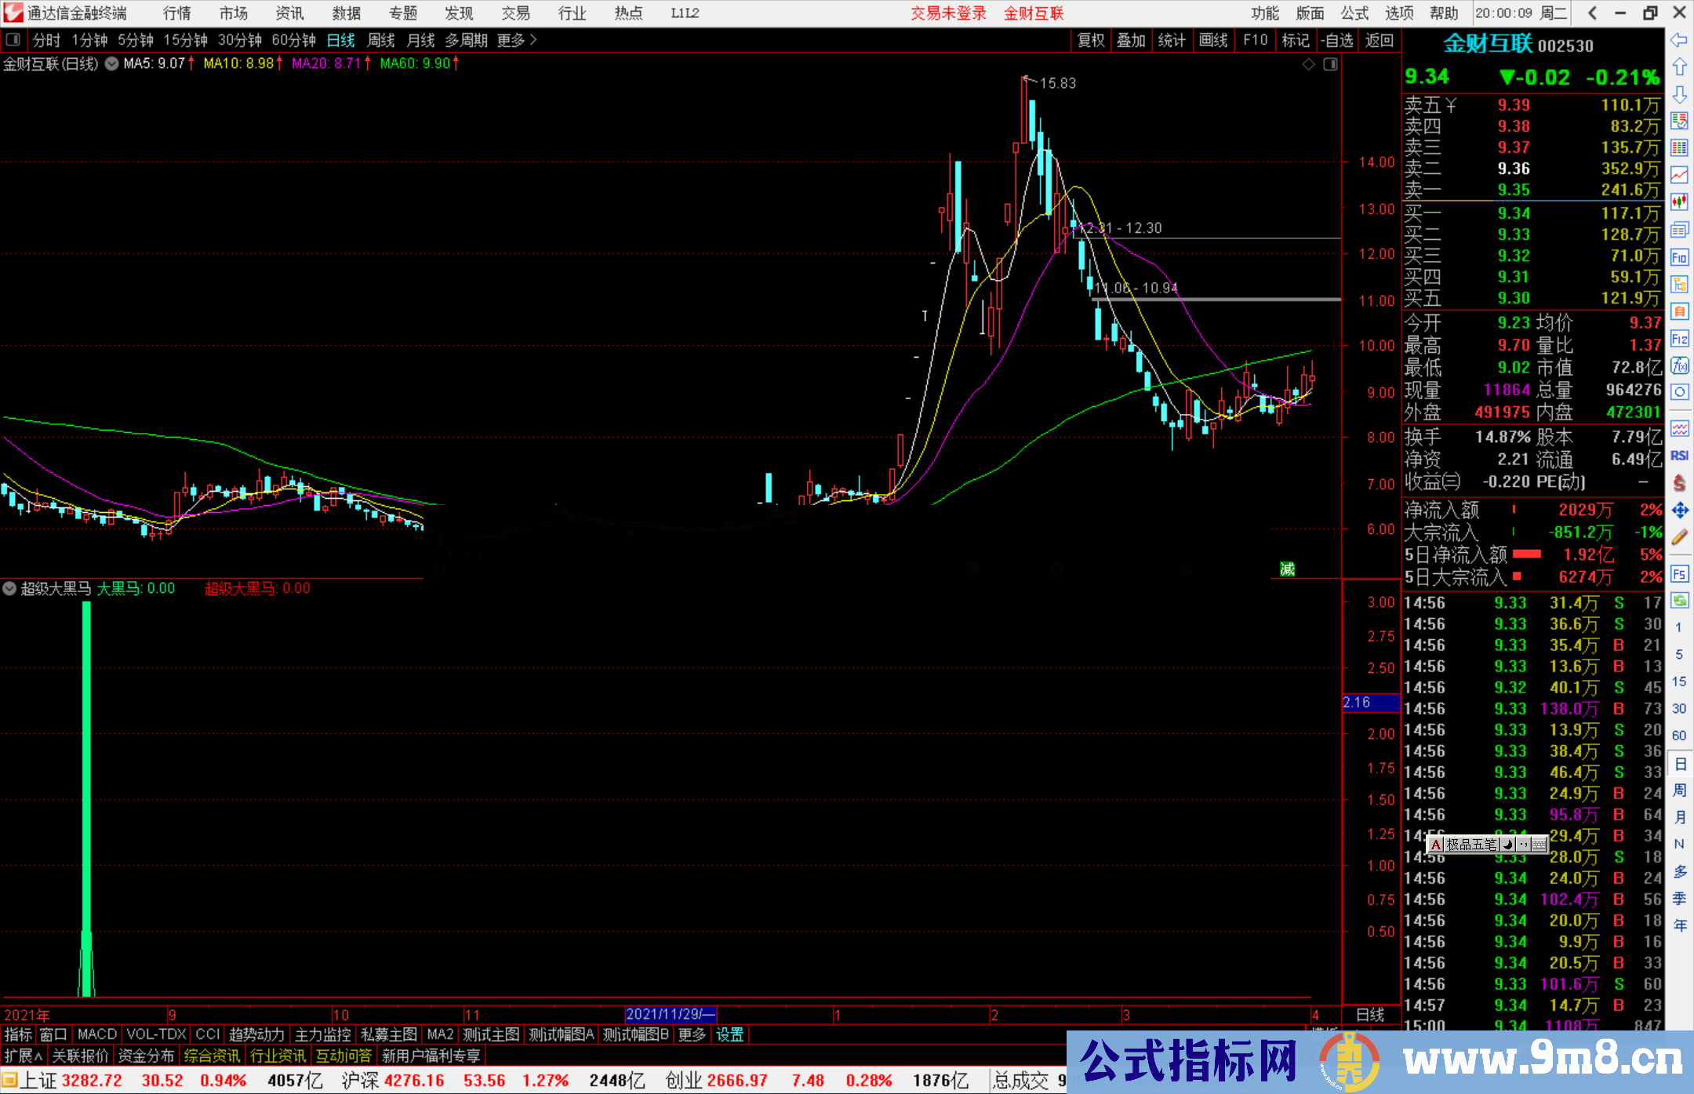Toggle the chart layout icon near top right of chart
The height and width of the screenshot is (1094, 1694).
(x=1330, y=64)
